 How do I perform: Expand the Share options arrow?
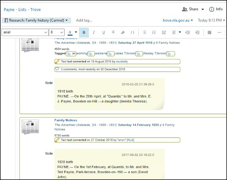[203, 10]
